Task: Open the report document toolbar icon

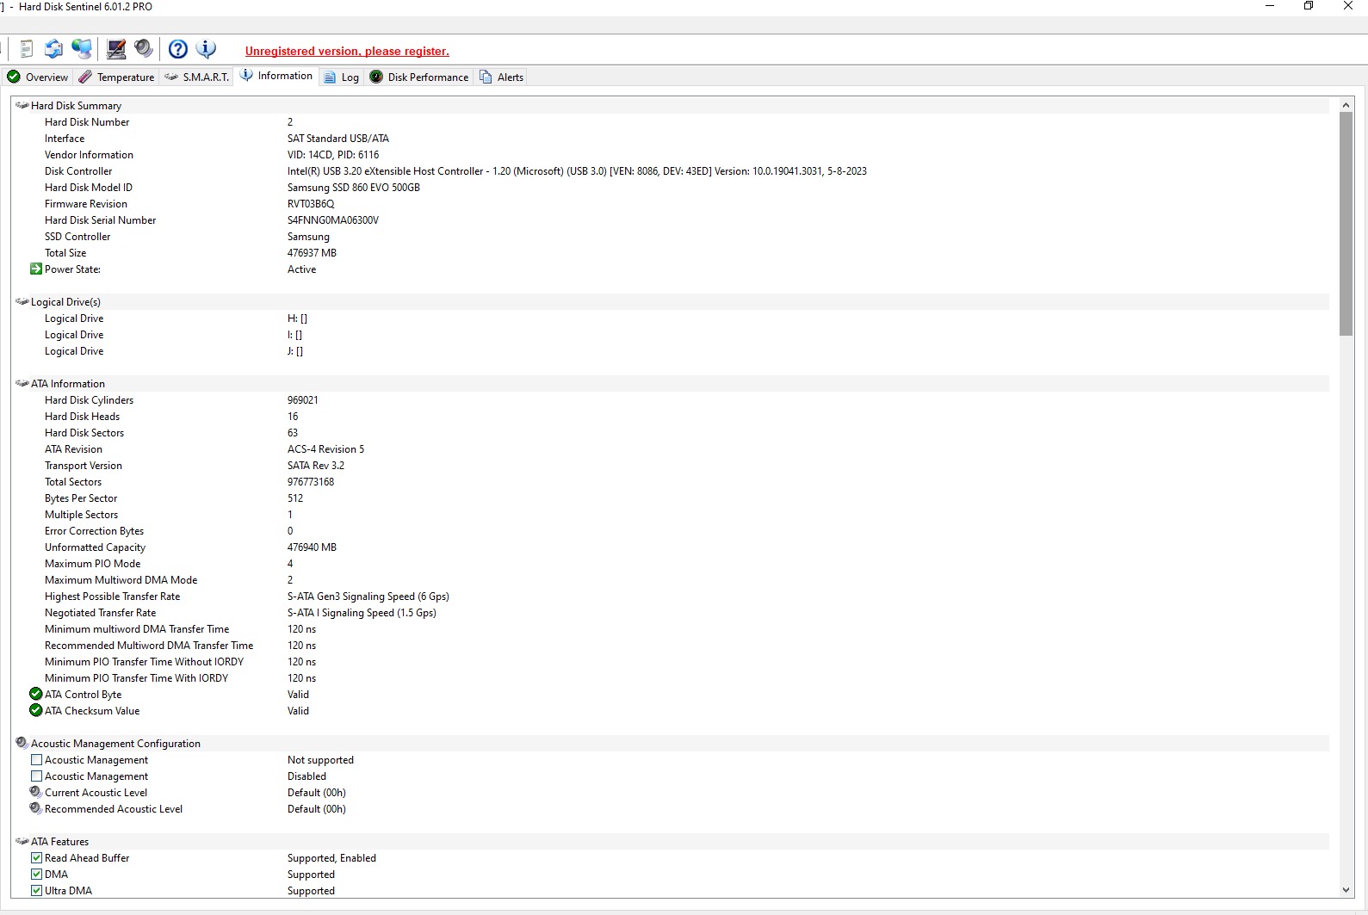Action: pos(27,49)
